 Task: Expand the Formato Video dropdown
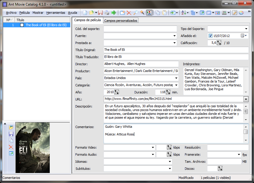pos(153,147)
